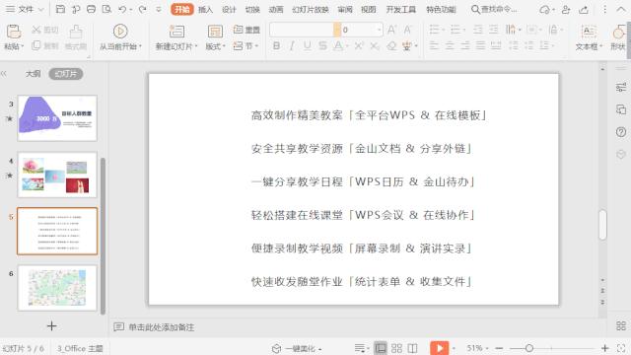Open the font size combo box dropdown

click(379, 30)
